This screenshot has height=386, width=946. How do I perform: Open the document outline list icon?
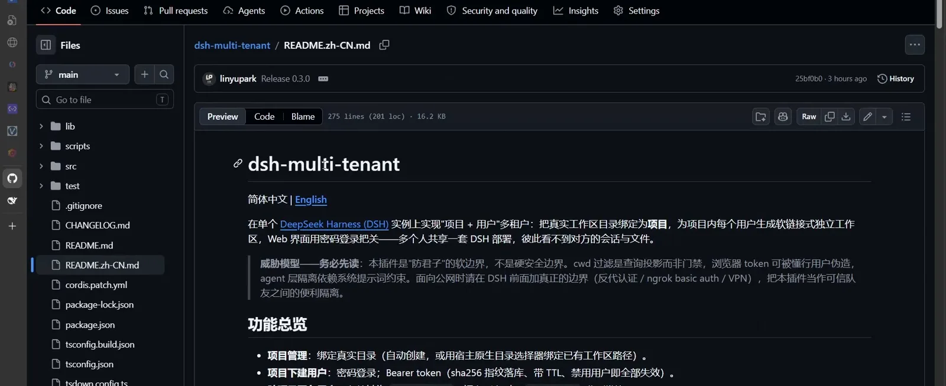pos(906,117)
